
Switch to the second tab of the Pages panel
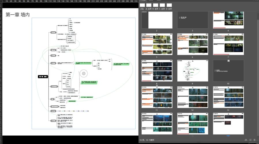151,1
